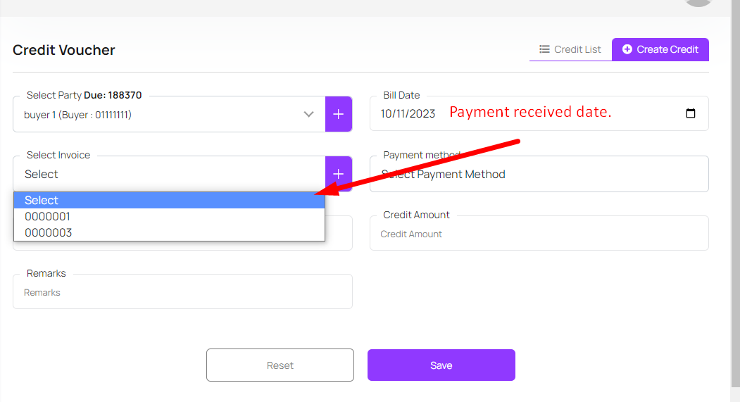Click the plus-circle icon on Create Credit
The image size is (740, 402).
[x=627, y=49]
